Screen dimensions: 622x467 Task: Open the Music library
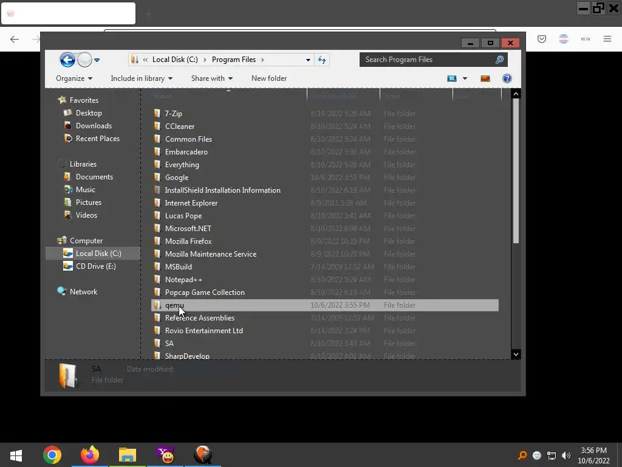pyautogui.click(x=85, y=190)
